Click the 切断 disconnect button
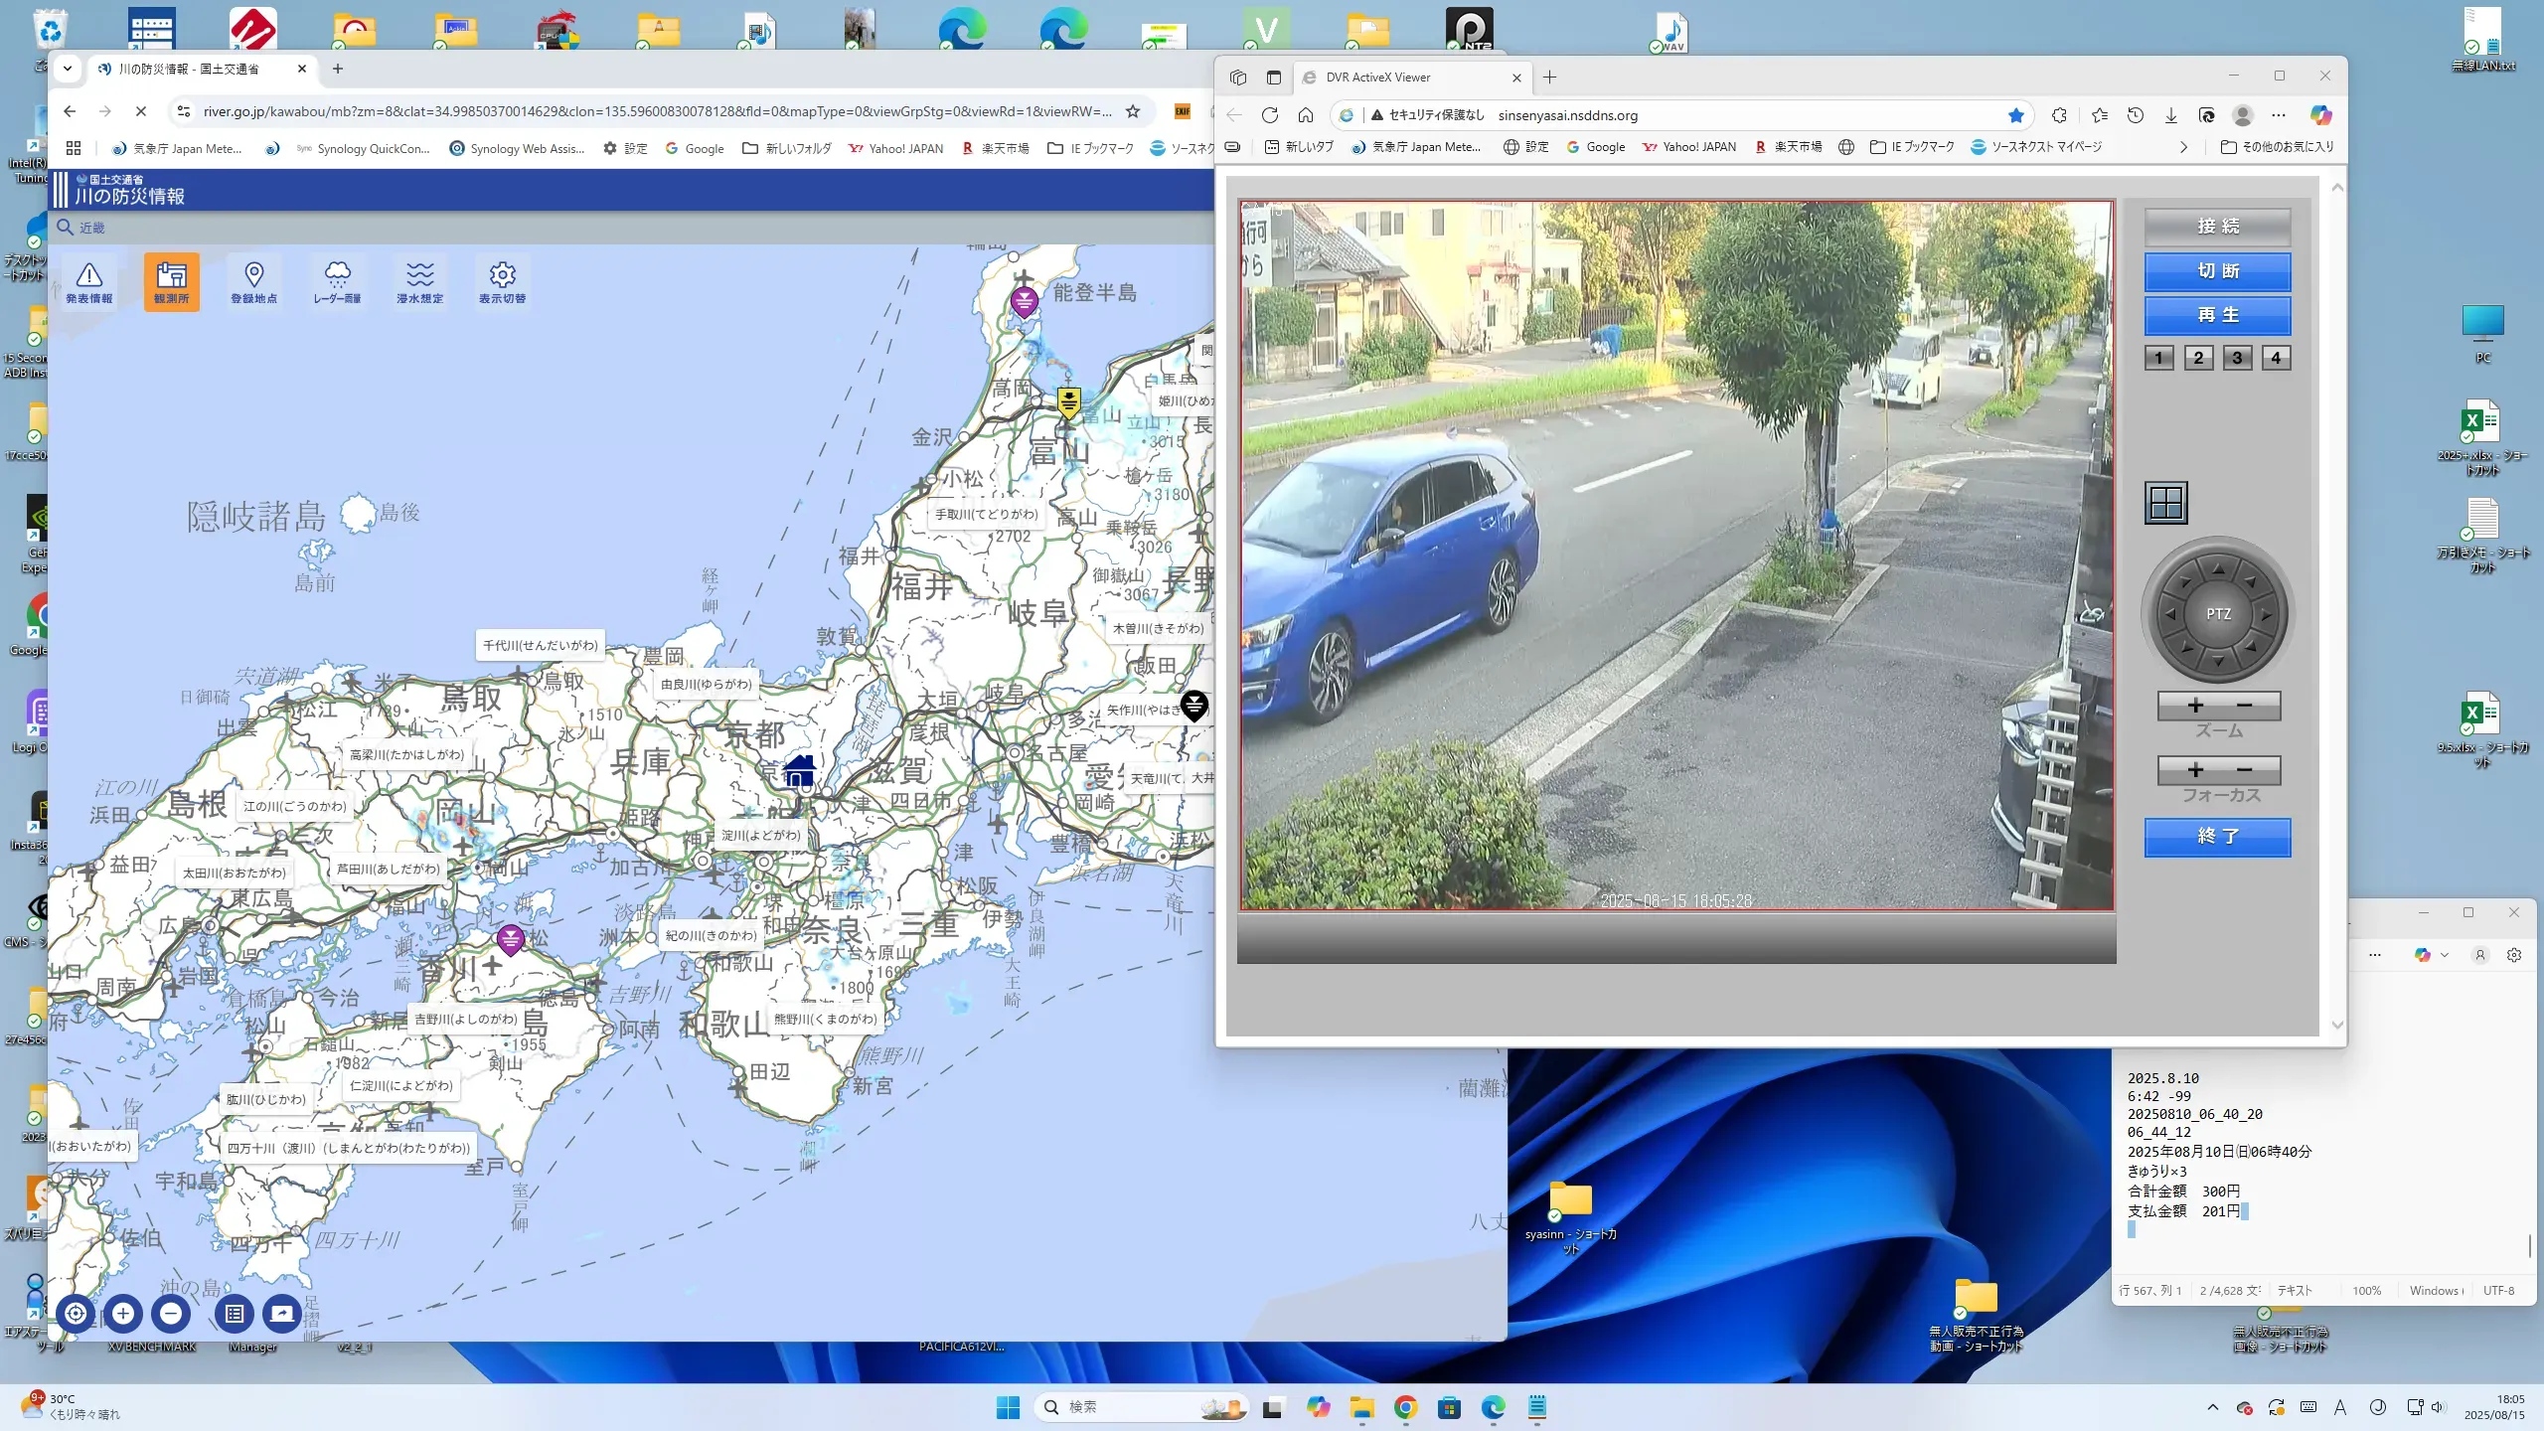This screenshot has height=1431, width=2544. (x=2217, y=271)
